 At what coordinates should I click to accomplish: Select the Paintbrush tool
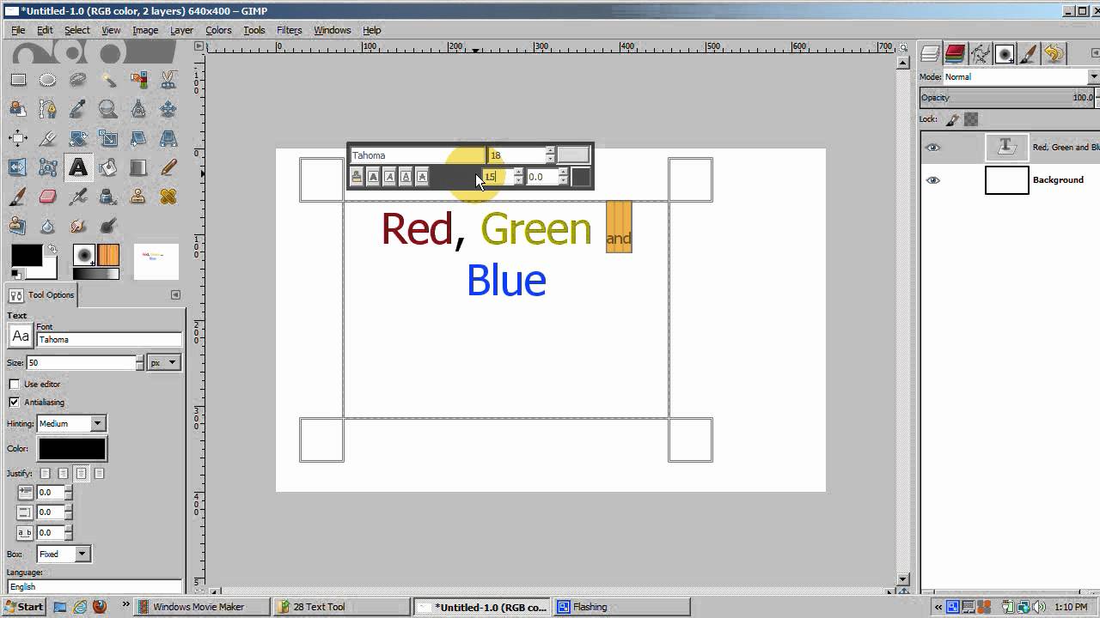18,197
